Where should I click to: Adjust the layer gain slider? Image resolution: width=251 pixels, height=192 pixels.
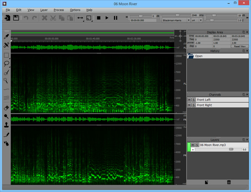pyautogui.click(x=231, y=149)
